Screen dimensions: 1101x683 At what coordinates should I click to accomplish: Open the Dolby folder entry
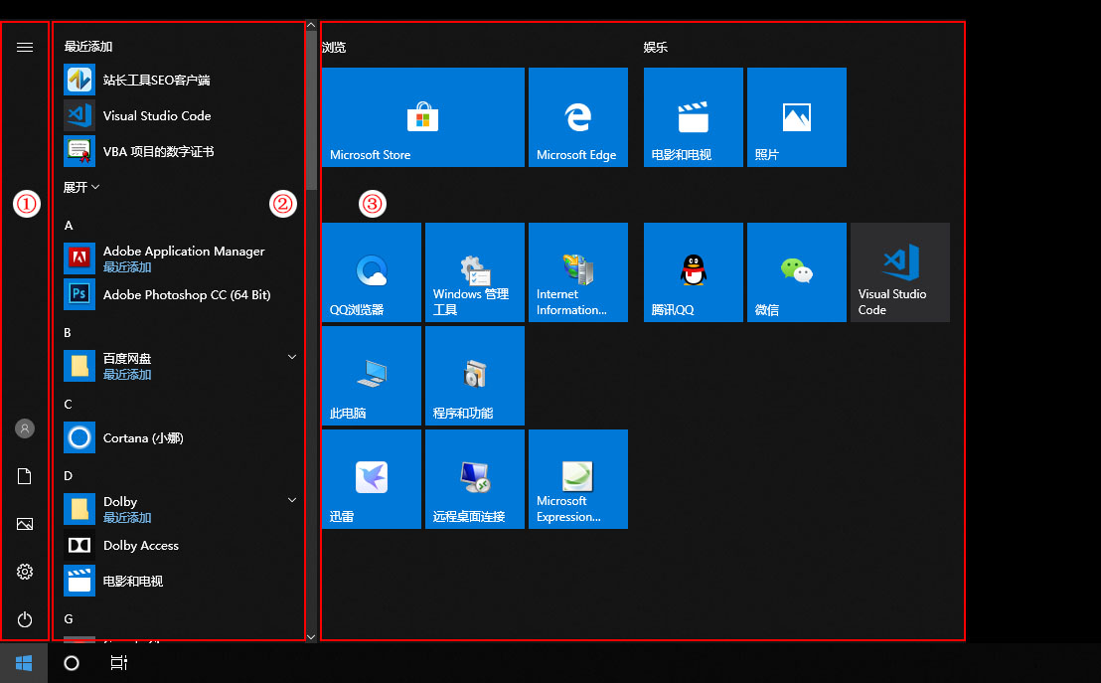[179, 509]
